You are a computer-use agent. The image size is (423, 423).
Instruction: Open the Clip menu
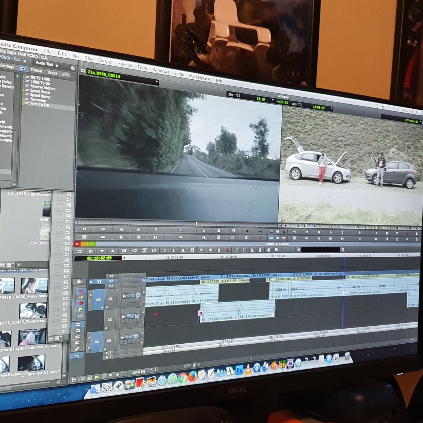coord(88,58)
